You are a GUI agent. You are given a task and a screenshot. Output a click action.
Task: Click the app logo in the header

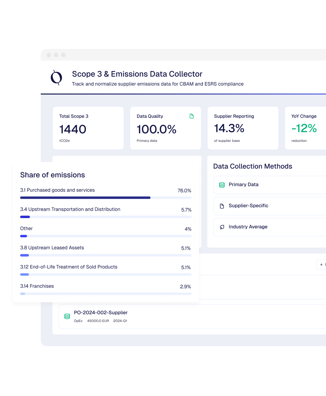click(56, 77)
